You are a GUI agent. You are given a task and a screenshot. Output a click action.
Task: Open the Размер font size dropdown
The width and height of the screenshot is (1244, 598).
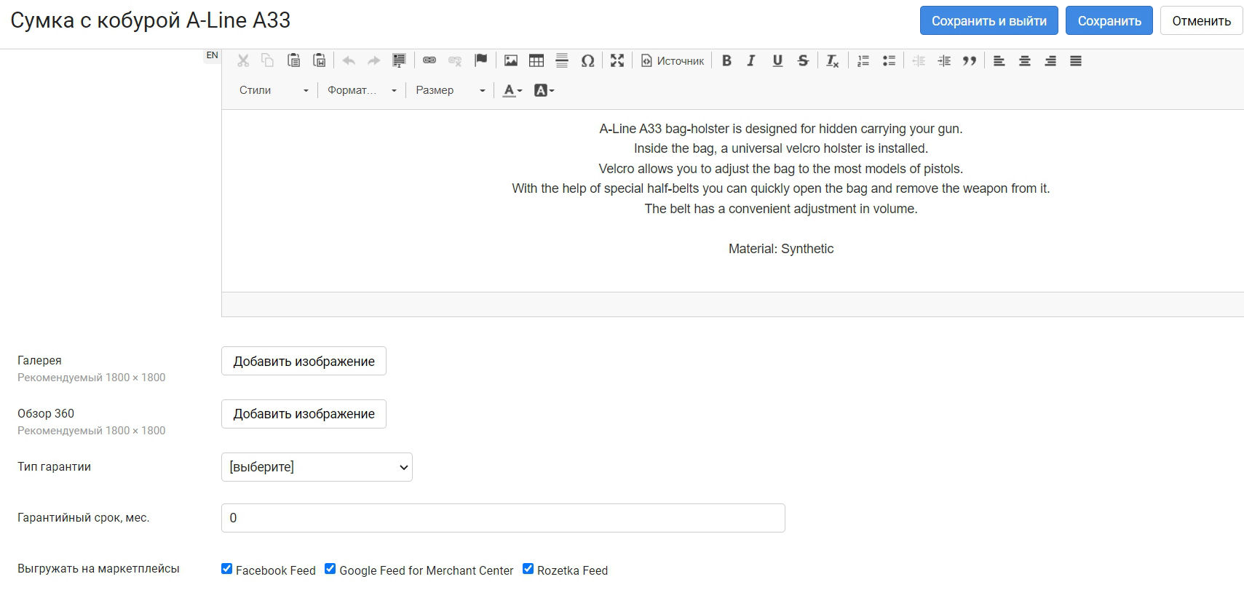click(x=450, y=90)
